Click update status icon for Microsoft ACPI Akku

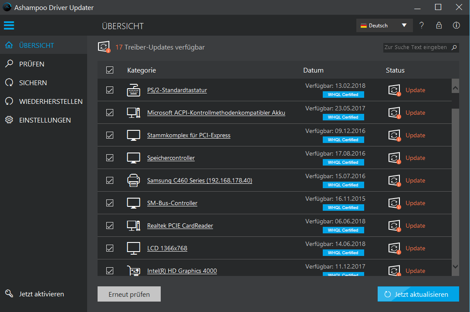coord(395,113)
